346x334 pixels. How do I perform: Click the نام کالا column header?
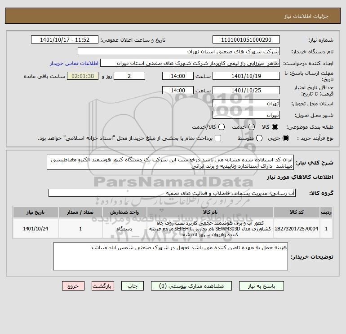pyautogui.click(x=210, y=212)
